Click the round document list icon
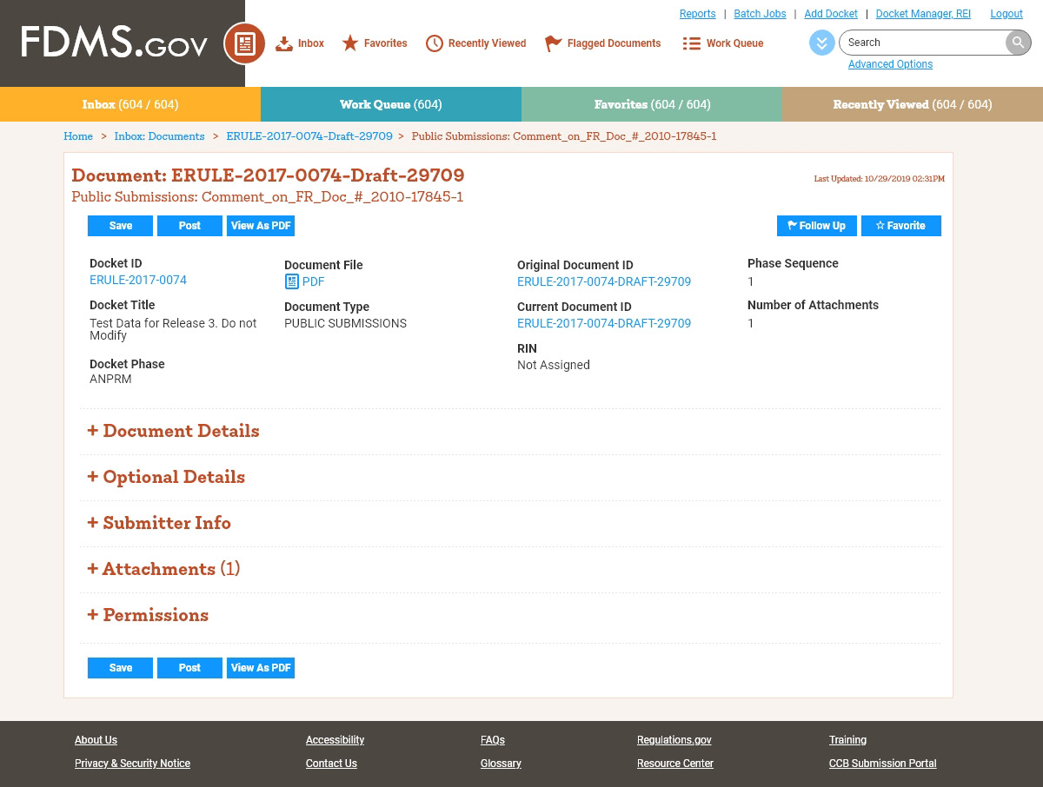Screen dimensions: 1043x787 pos(244,43)
